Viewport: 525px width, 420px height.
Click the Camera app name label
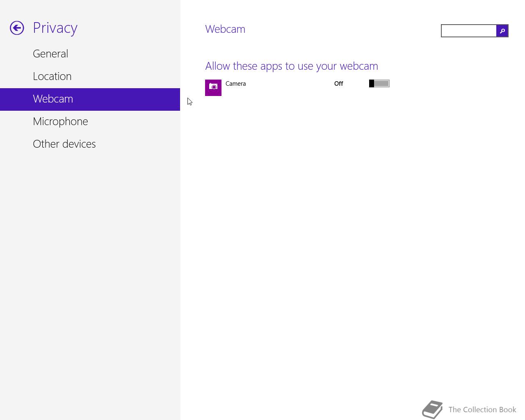[x=236, y=84]
